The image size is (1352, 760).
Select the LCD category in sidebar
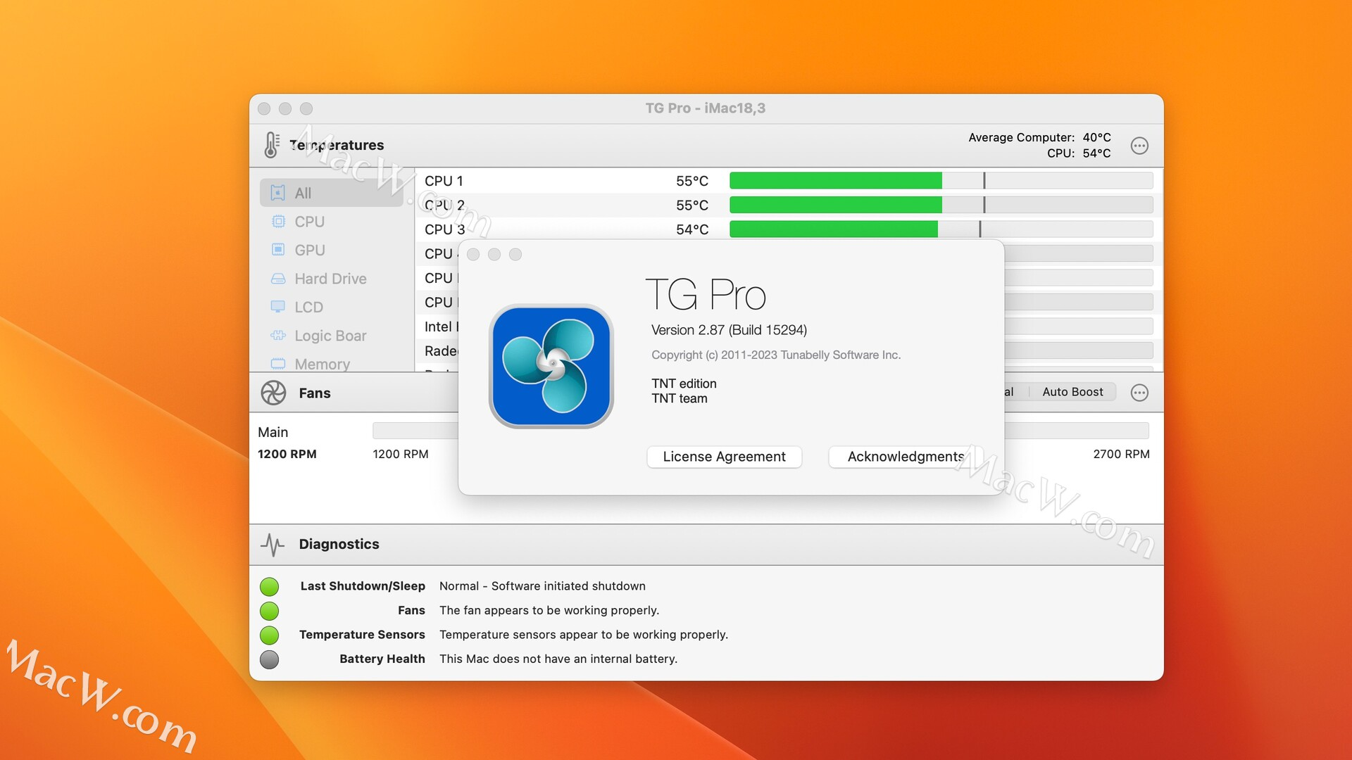click(332, 307)
